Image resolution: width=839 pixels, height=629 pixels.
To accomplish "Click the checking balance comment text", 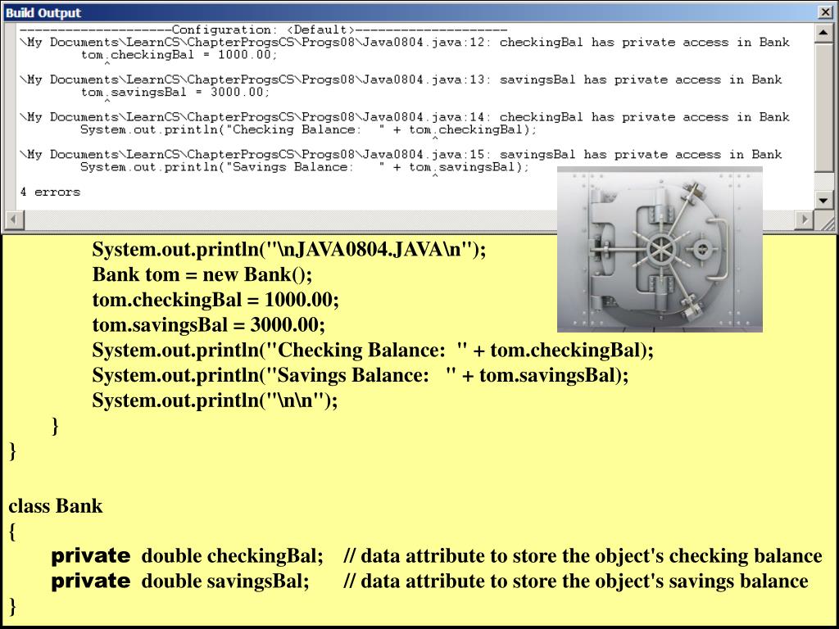I will pos(583,556).
